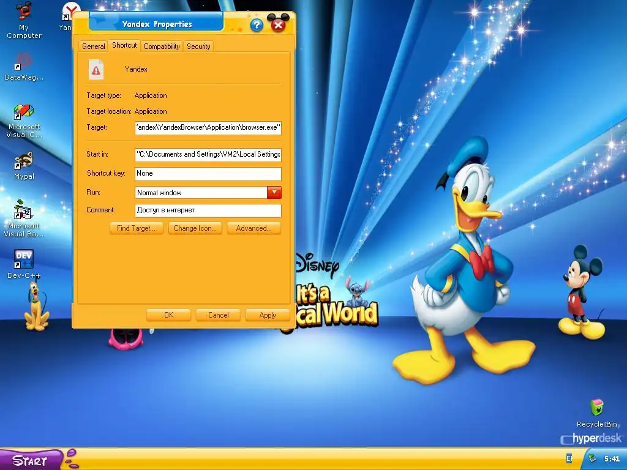Open the Advanced shortcut options
Image resolution: width=627 pixels, height=470 pixels.
click(254, 228)
